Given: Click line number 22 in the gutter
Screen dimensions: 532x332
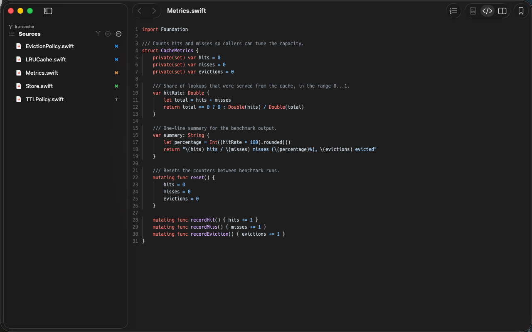Looking at the screenshot, I should (135, 178).
